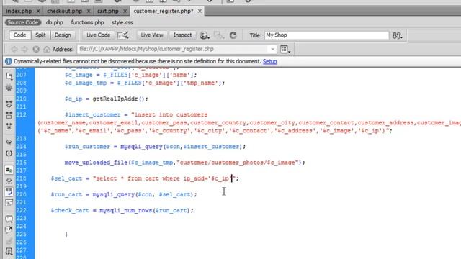Screen dimensions: 461x259
Task: Click line number 212 in the gutter
Action: (x=21, y=115)
